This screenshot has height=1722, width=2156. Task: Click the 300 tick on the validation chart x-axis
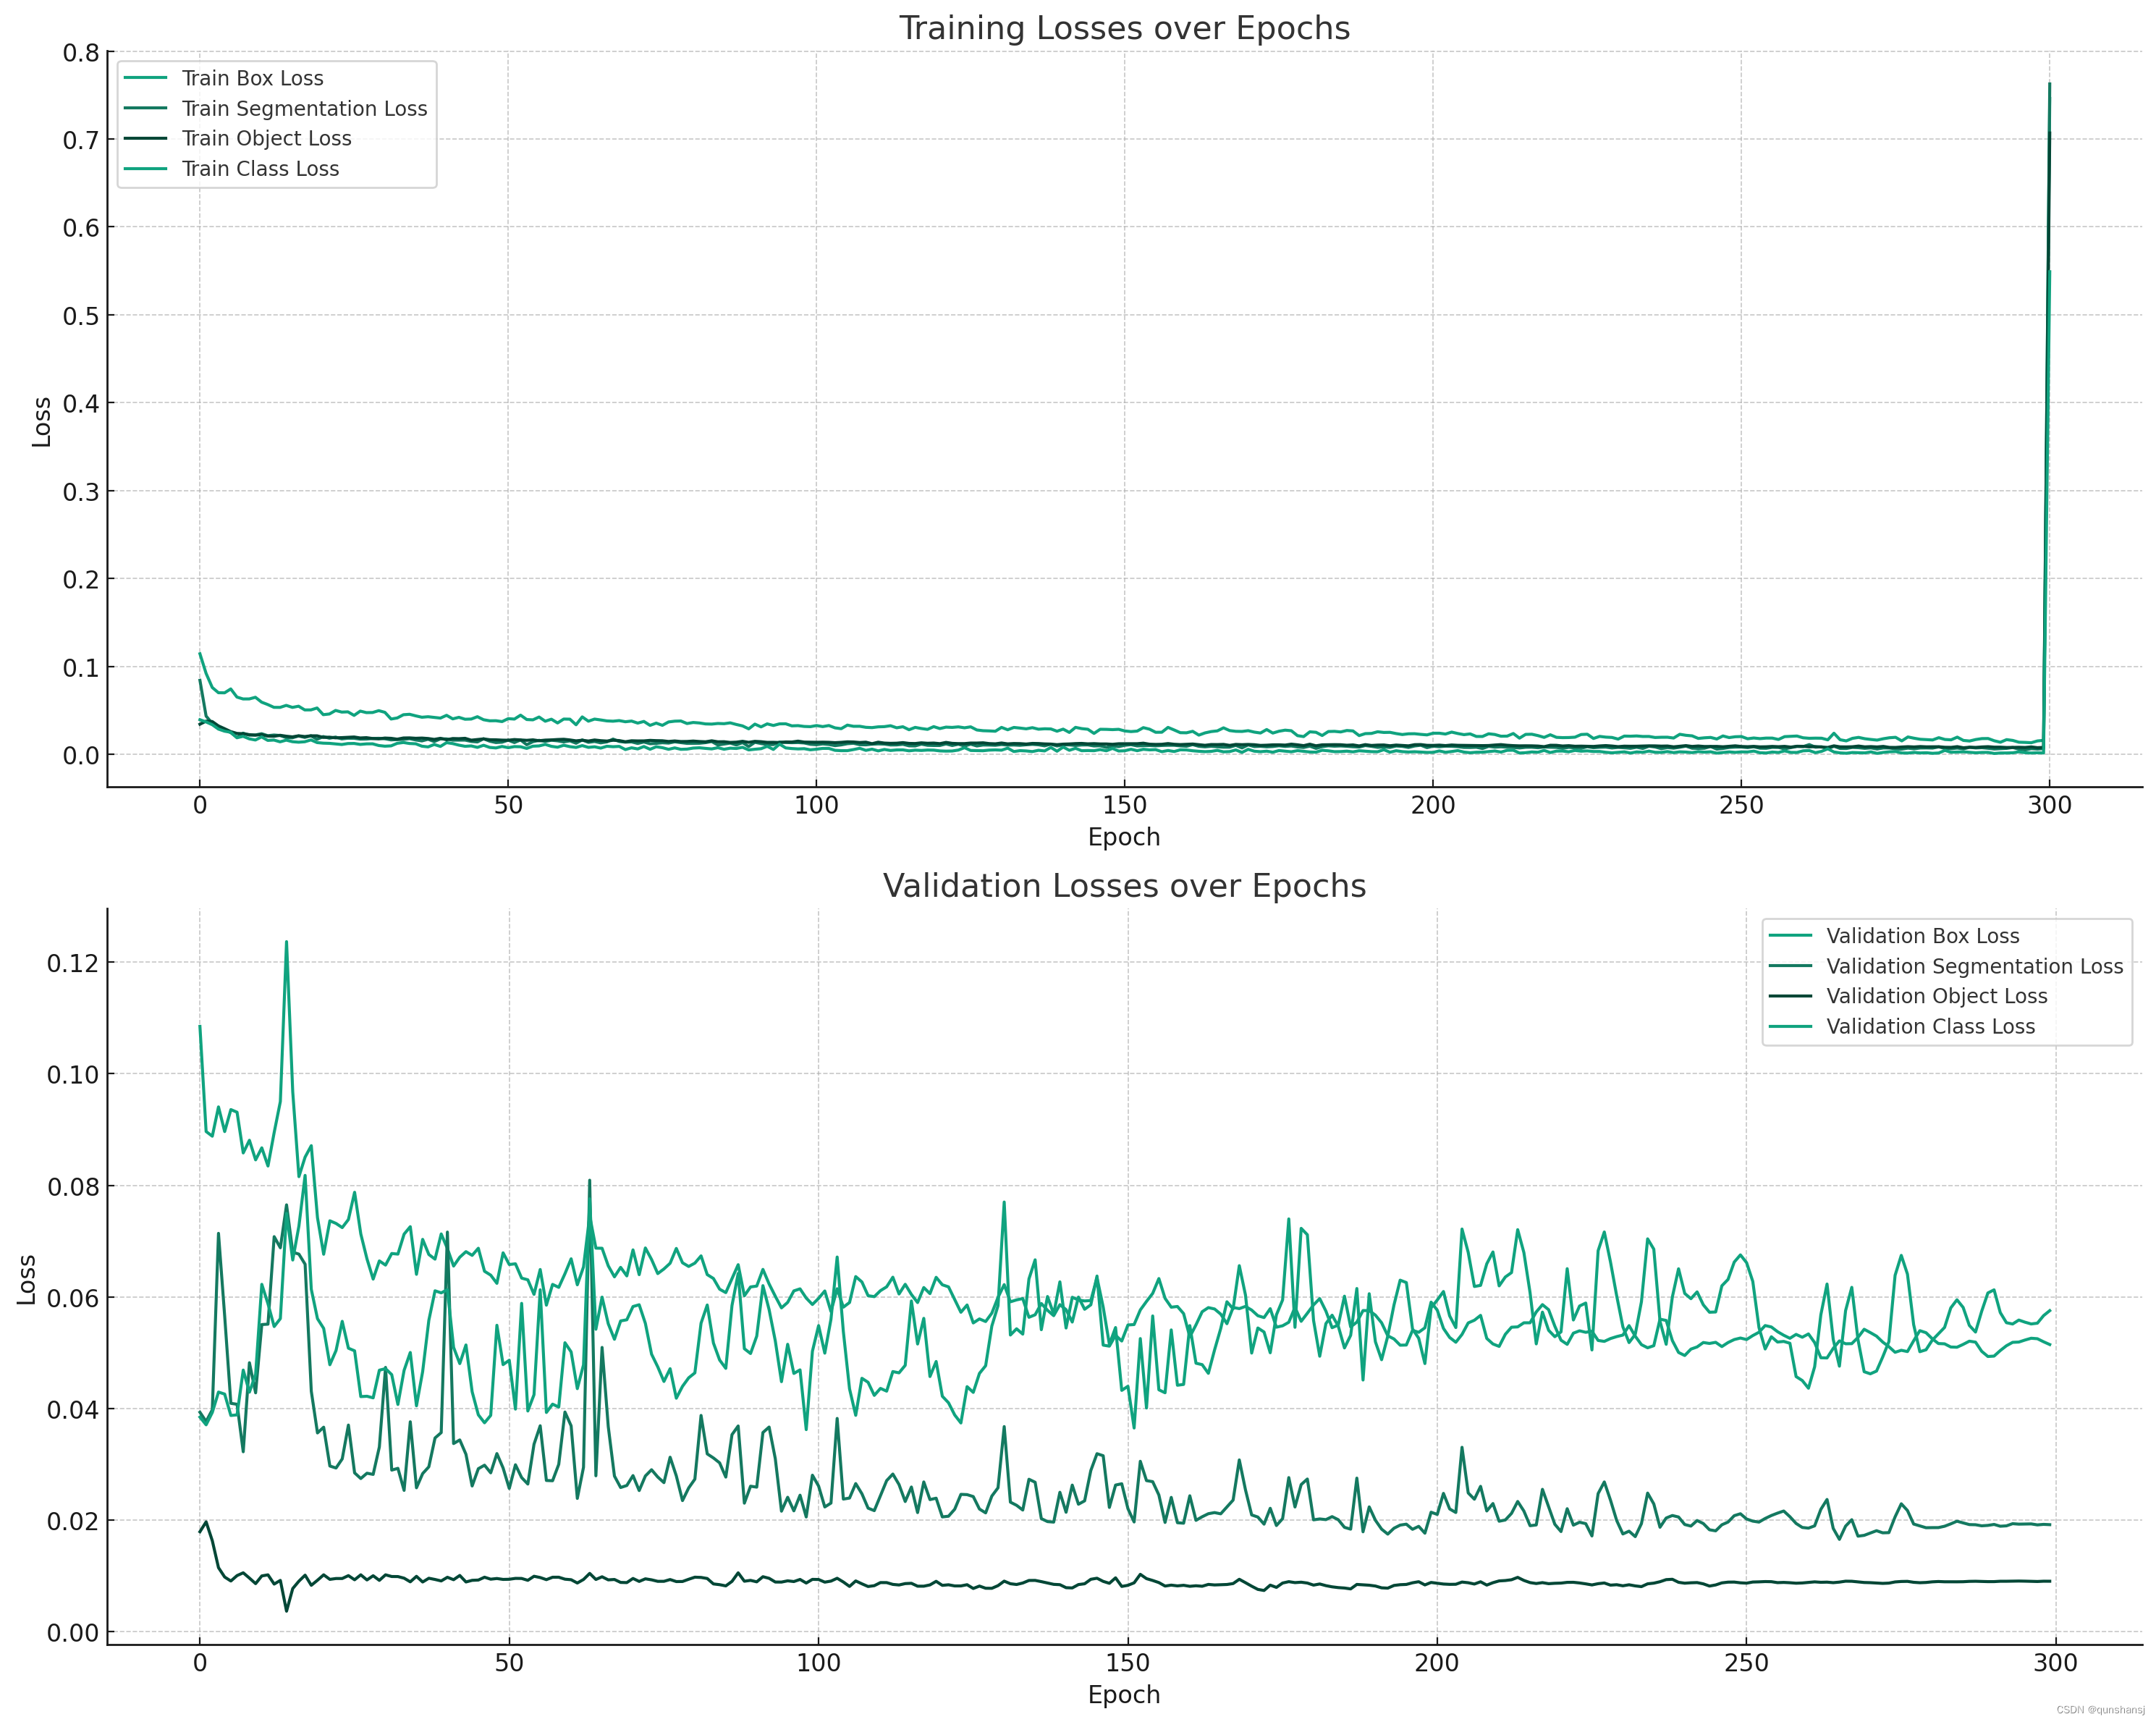2056,1663
